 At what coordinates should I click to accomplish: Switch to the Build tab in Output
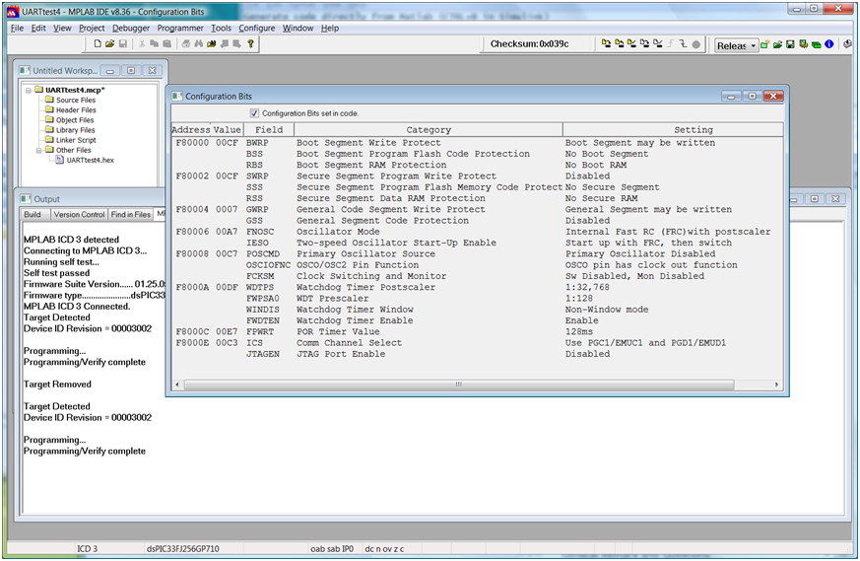pyautogui.click(x=33, y=214)
